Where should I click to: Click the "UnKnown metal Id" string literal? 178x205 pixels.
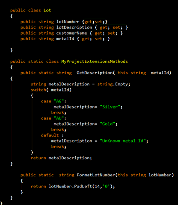[x=123, y=141]
